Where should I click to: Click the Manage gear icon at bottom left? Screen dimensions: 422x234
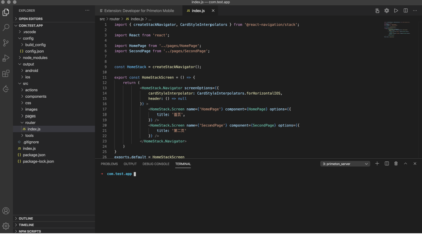pyautogui.click(x=6, y=226)
